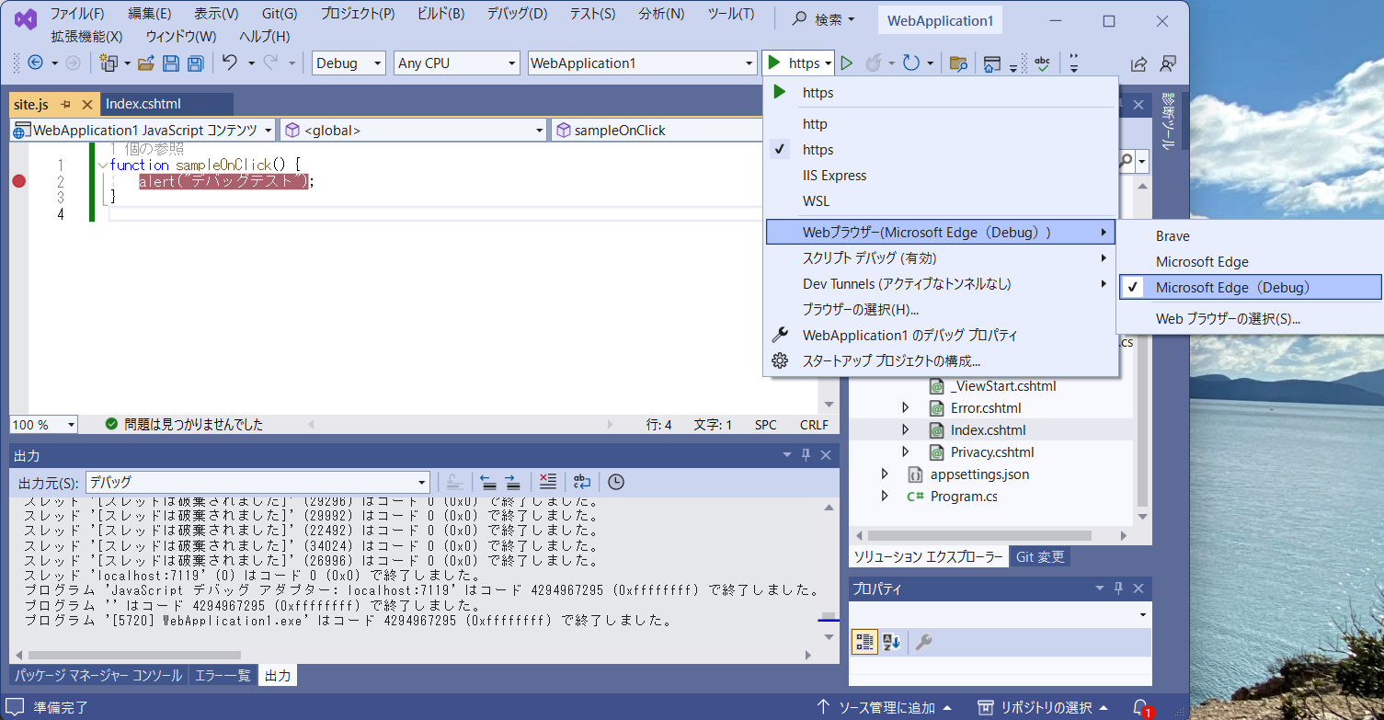Viewport: 1384px width, 720px height.
Task: Click the new project icon in toolbar
Action: tap(109, 63)
